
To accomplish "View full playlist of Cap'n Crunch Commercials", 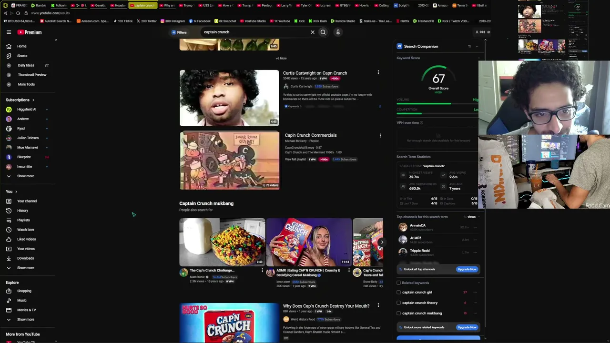I will coord(295,159).
